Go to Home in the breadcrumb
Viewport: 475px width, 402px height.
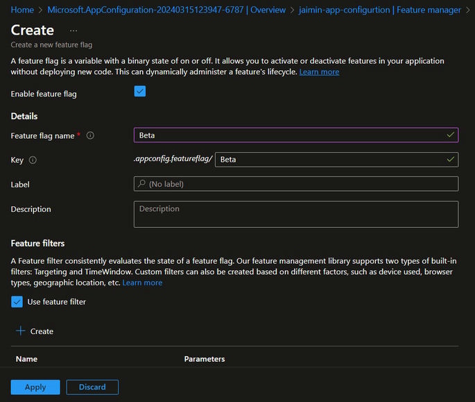pyautogui.click(x=22, y=10)
